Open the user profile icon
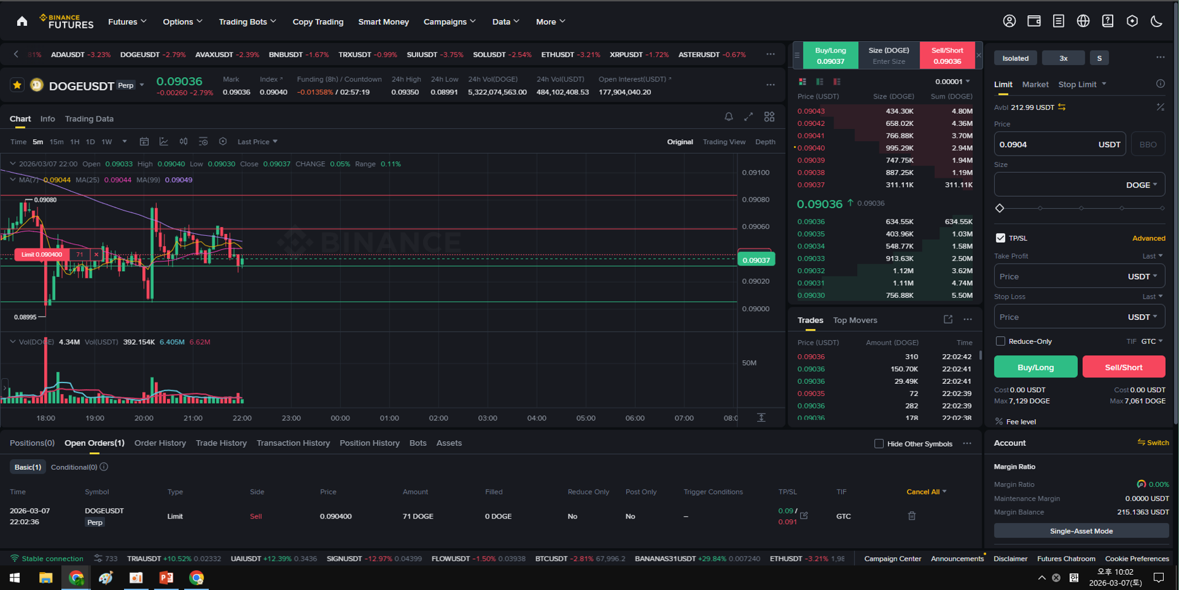 1009,21
